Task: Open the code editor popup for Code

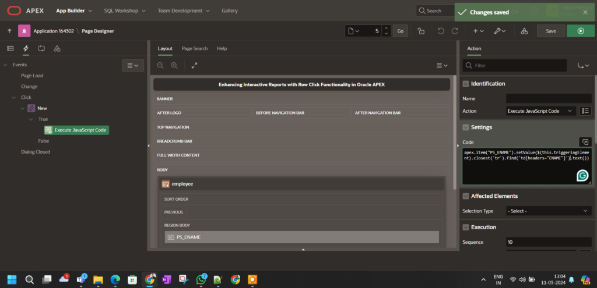Action: pos(585,141)
